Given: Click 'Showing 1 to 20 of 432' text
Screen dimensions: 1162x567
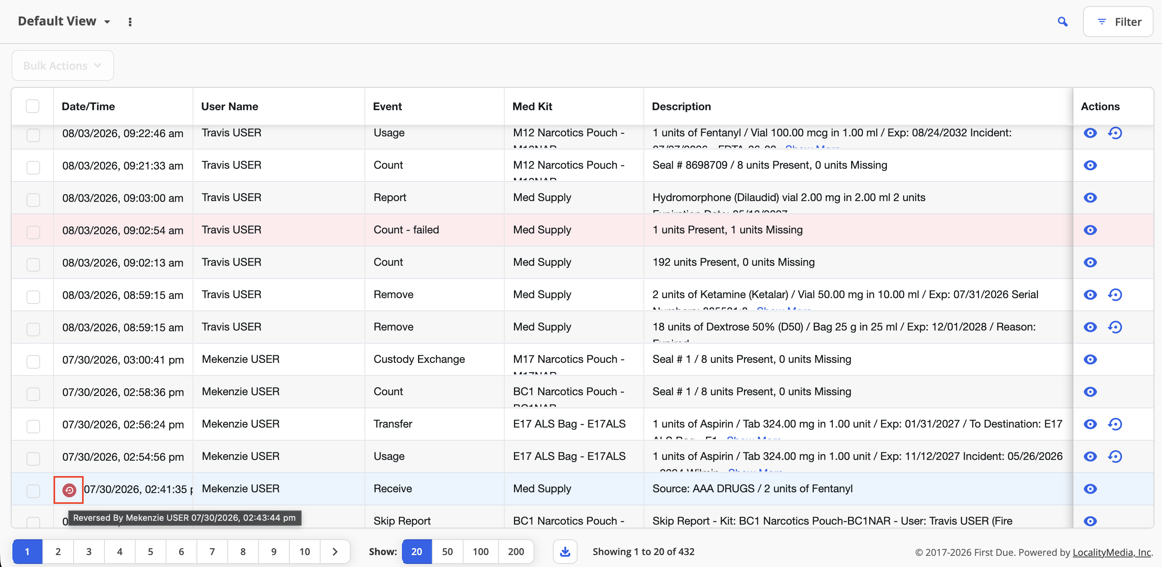Looking at the screenshot, I should click(643, 551).
